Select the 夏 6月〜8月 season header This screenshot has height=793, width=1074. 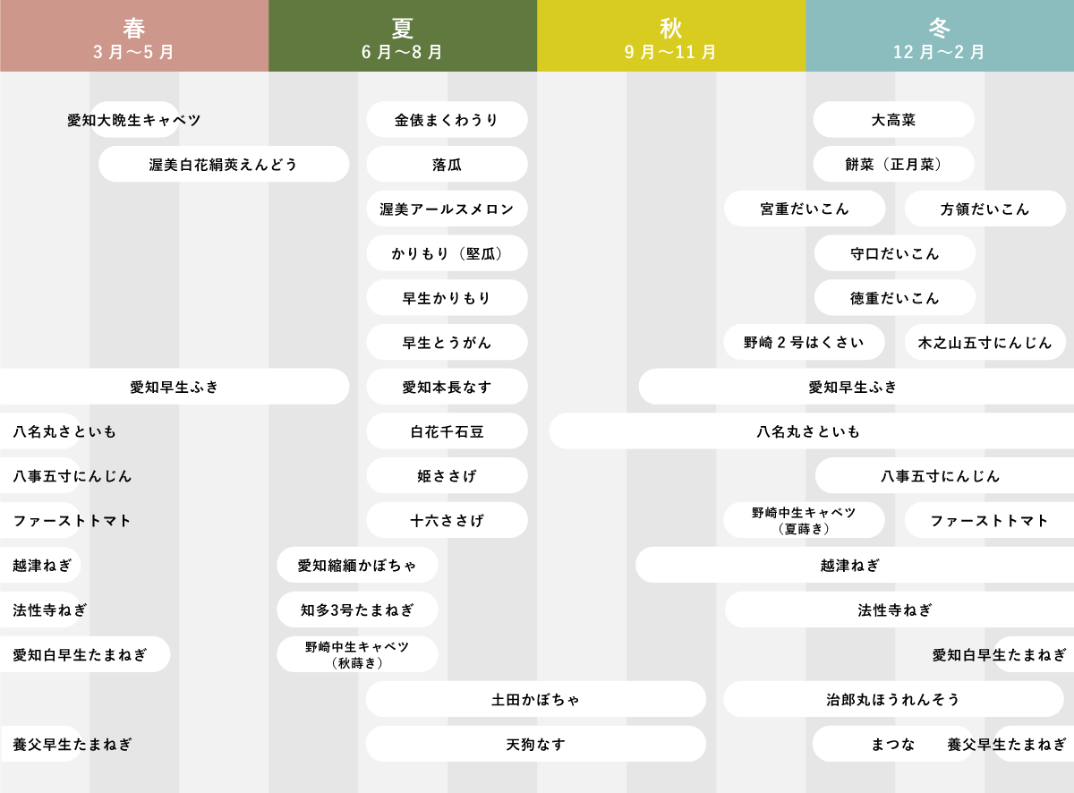tap(403, 36)
